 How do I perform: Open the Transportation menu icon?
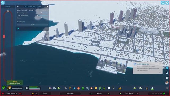[100, 88]
